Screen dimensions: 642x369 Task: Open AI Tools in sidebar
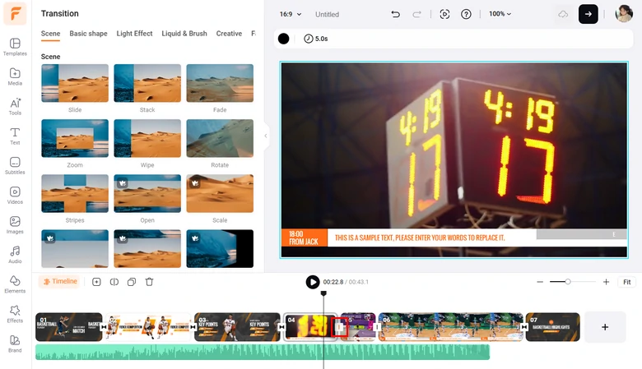tap(15, 107)
